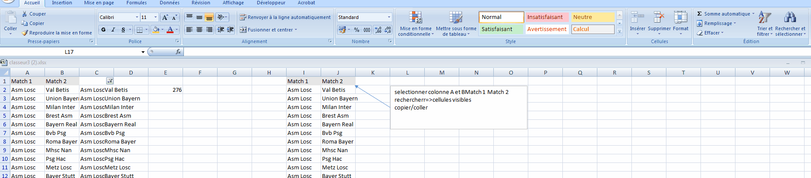Click the Couper (cut) scissors icon
Image resolution: width=811 pixels, height=178 pixels.
tap(25, 14)
